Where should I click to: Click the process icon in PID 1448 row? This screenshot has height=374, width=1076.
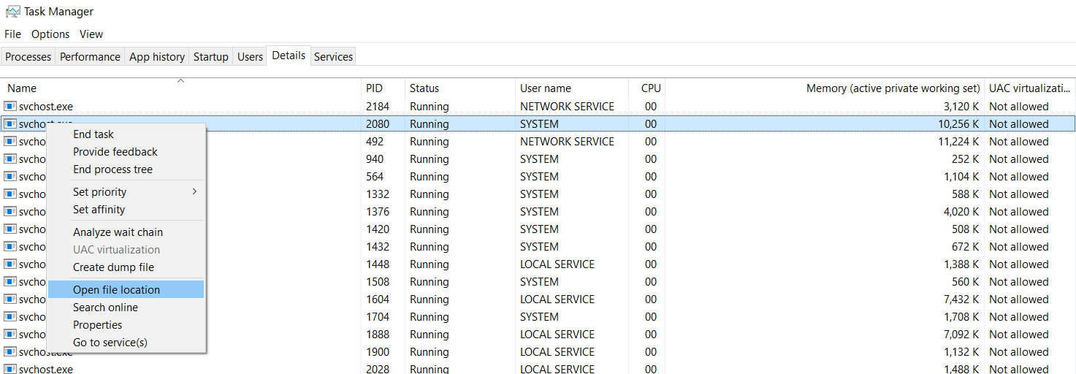[x=10, y=264]
